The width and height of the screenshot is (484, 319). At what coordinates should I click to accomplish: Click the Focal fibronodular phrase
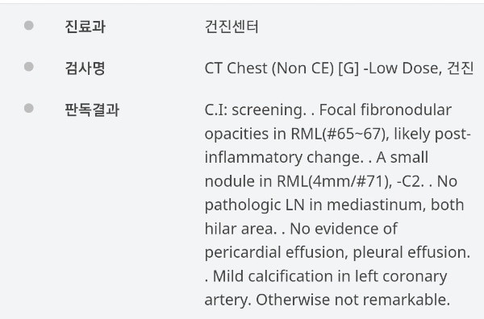tap(386, 110)
